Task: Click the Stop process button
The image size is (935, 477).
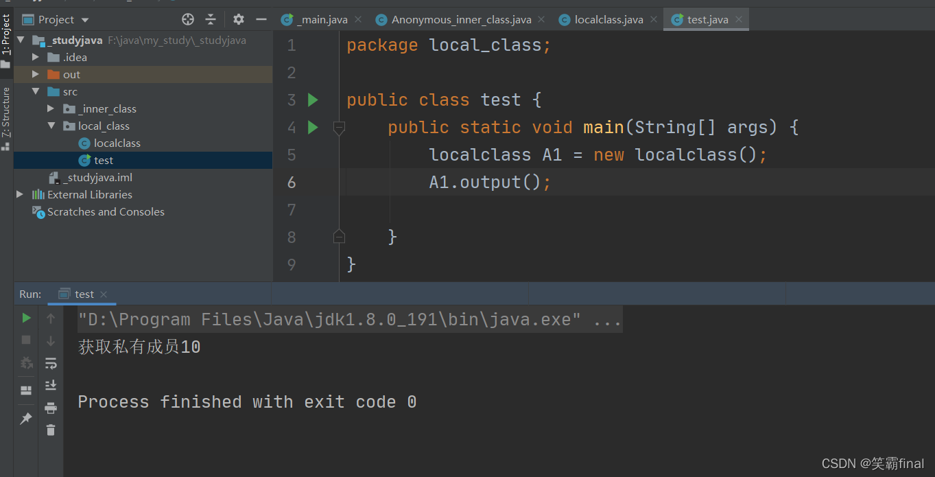Action: (x=26, y=340)
